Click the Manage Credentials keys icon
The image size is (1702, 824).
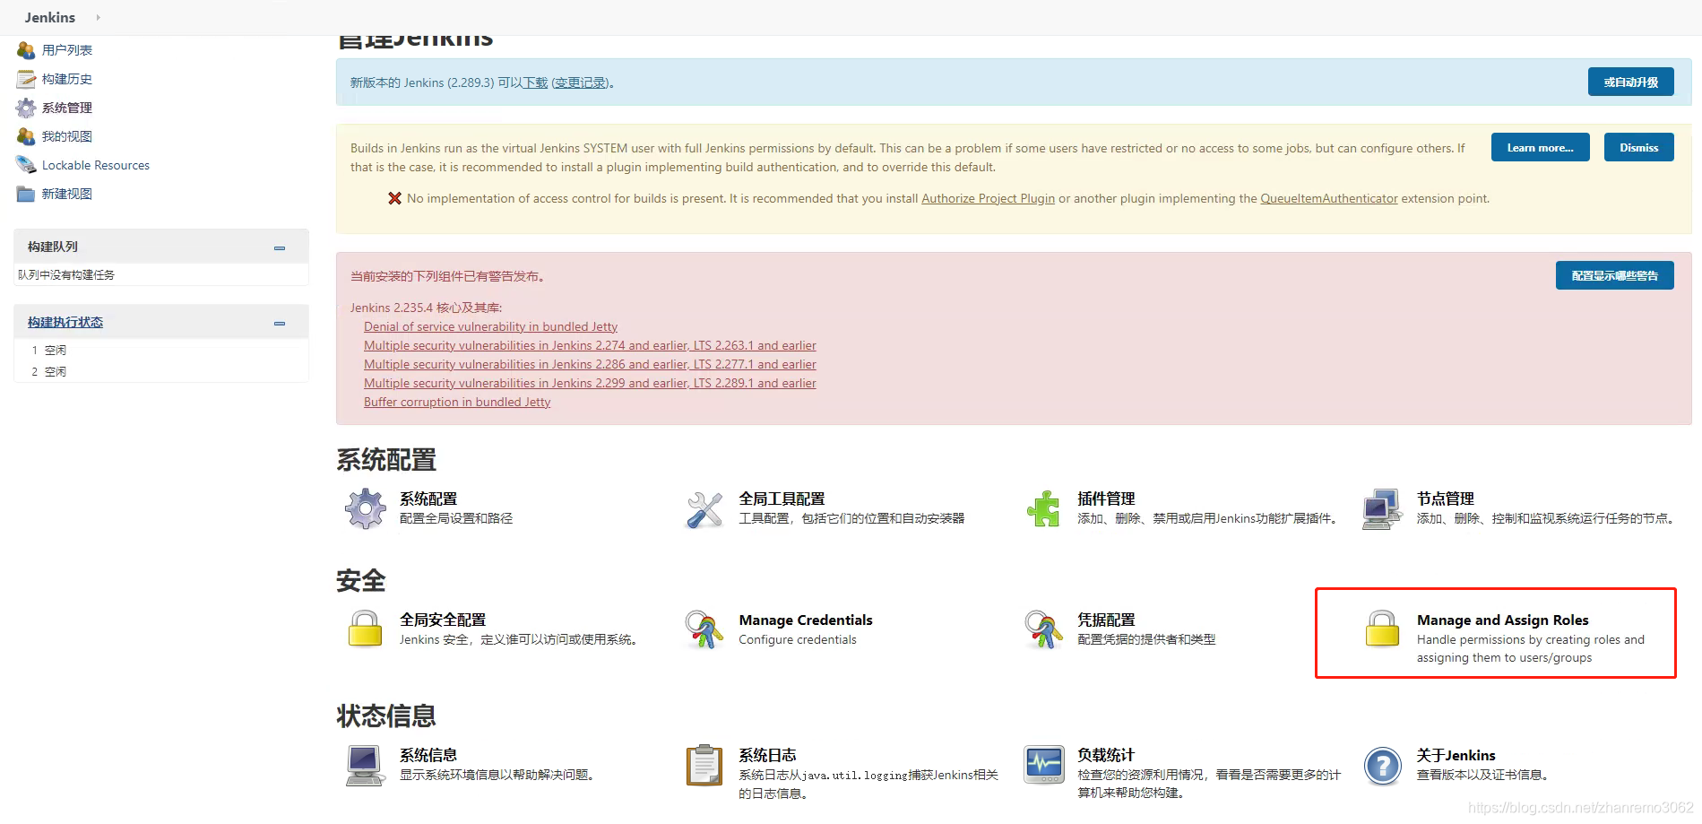[x=704, y=629]
